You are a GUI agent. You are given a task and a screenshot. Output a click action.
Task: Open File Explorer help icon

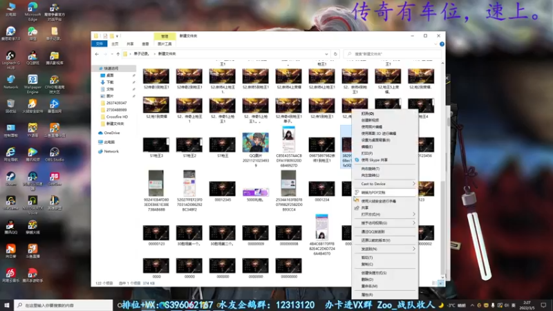pos(442,44)
